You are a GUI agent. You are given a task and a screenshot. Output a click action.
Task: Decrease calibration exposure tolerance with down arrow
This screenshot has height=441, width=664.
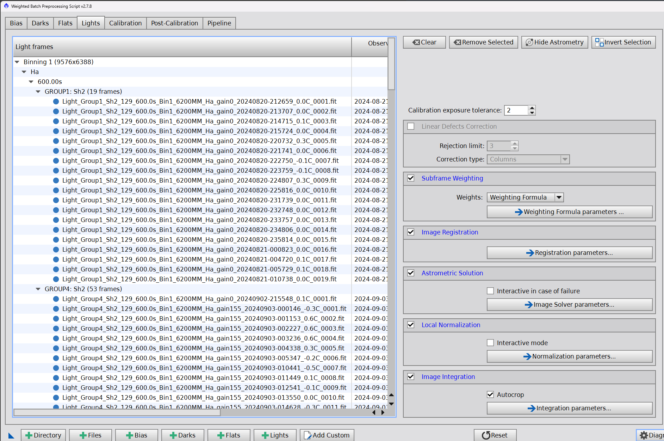click(532, 113)
